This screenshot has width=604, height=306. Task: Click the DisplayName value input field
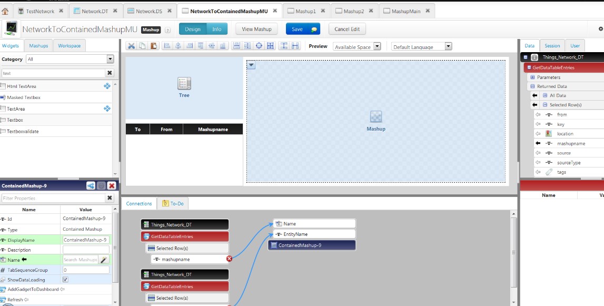pos(85,240)
